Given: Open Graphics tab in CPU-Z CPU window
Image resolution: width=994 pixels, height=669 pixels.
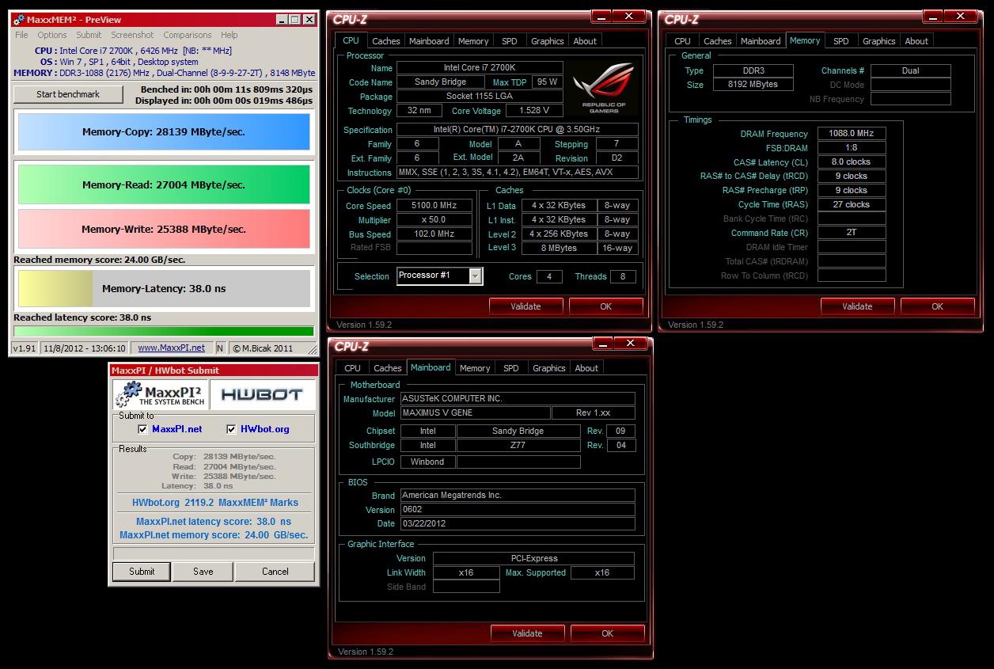Looking at the screenshot, I should [548, 41].
